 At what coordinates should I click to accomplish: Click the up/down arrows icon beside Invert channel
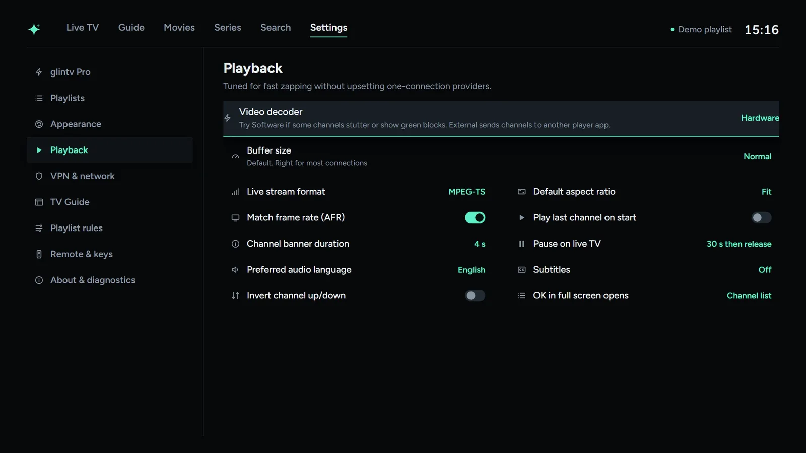point(235,296)
